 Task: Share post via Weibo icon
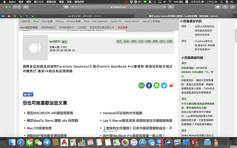[171, 86]
